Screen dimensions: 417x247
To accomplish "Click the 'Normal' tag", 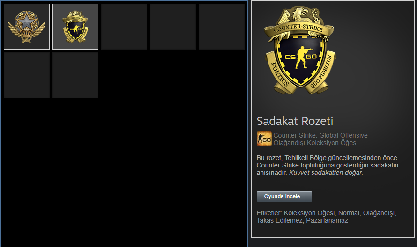I will point(350,213).
